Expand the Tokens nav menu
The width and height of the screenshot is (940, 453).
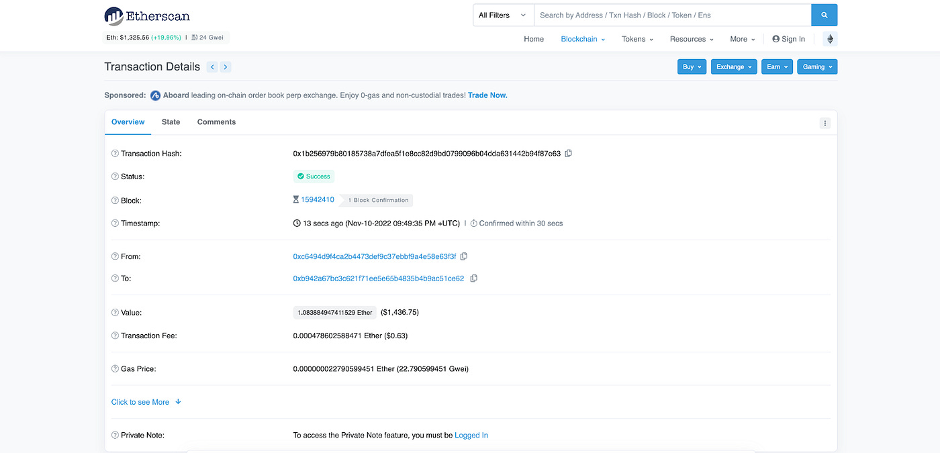[x=638, y=39]
